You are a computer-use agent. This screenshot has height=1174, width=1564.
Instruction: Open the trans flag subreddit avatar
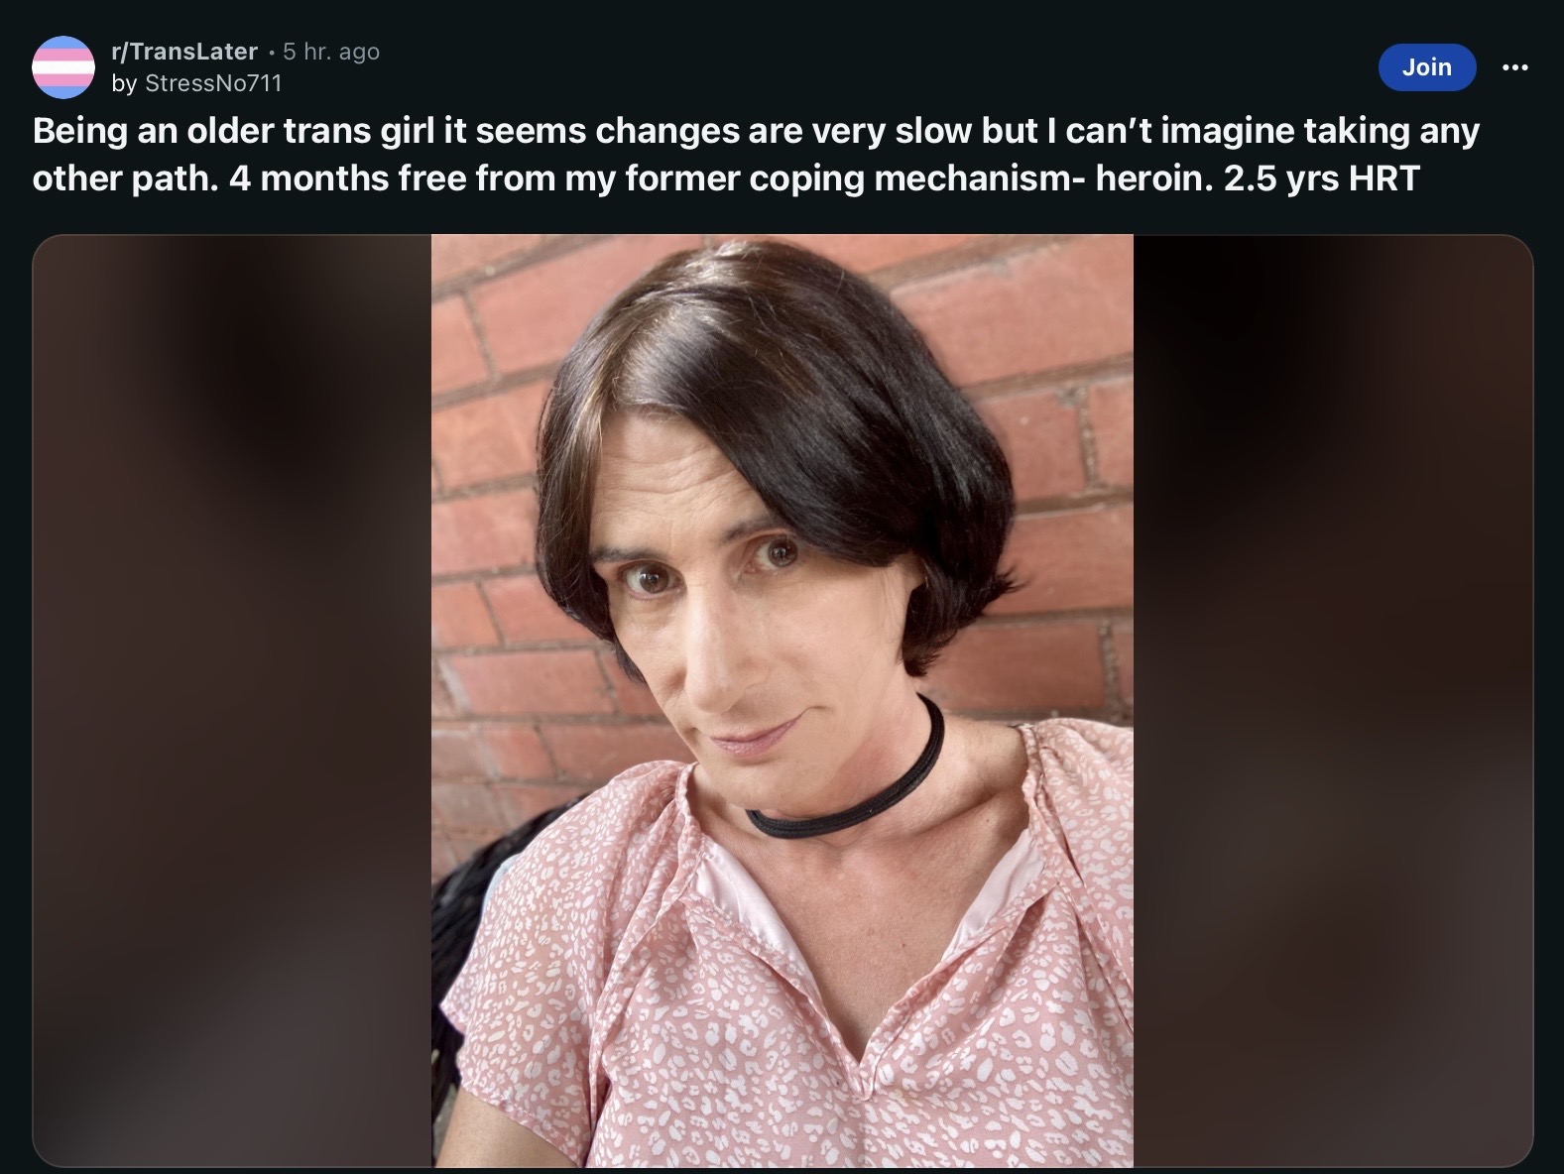[x=63, y=67]
